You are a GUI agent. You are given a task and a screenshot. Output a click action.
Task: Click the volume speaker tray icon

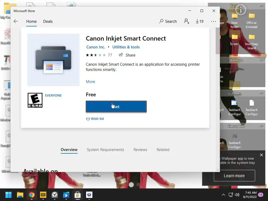point(237,195)
